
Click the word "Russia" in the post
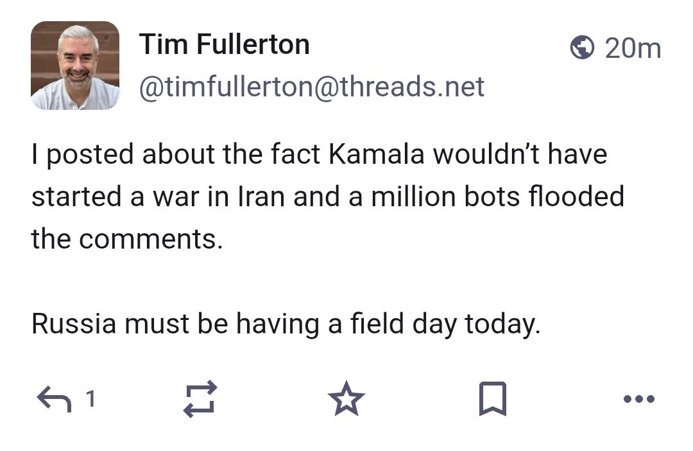(x=74, y=324)
